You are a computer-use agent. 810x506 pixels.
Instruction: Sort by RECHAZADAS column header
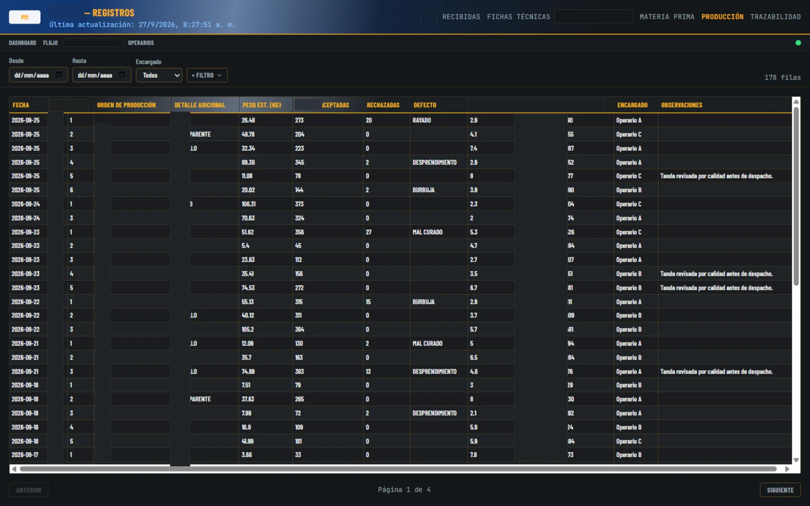point(383,105)
